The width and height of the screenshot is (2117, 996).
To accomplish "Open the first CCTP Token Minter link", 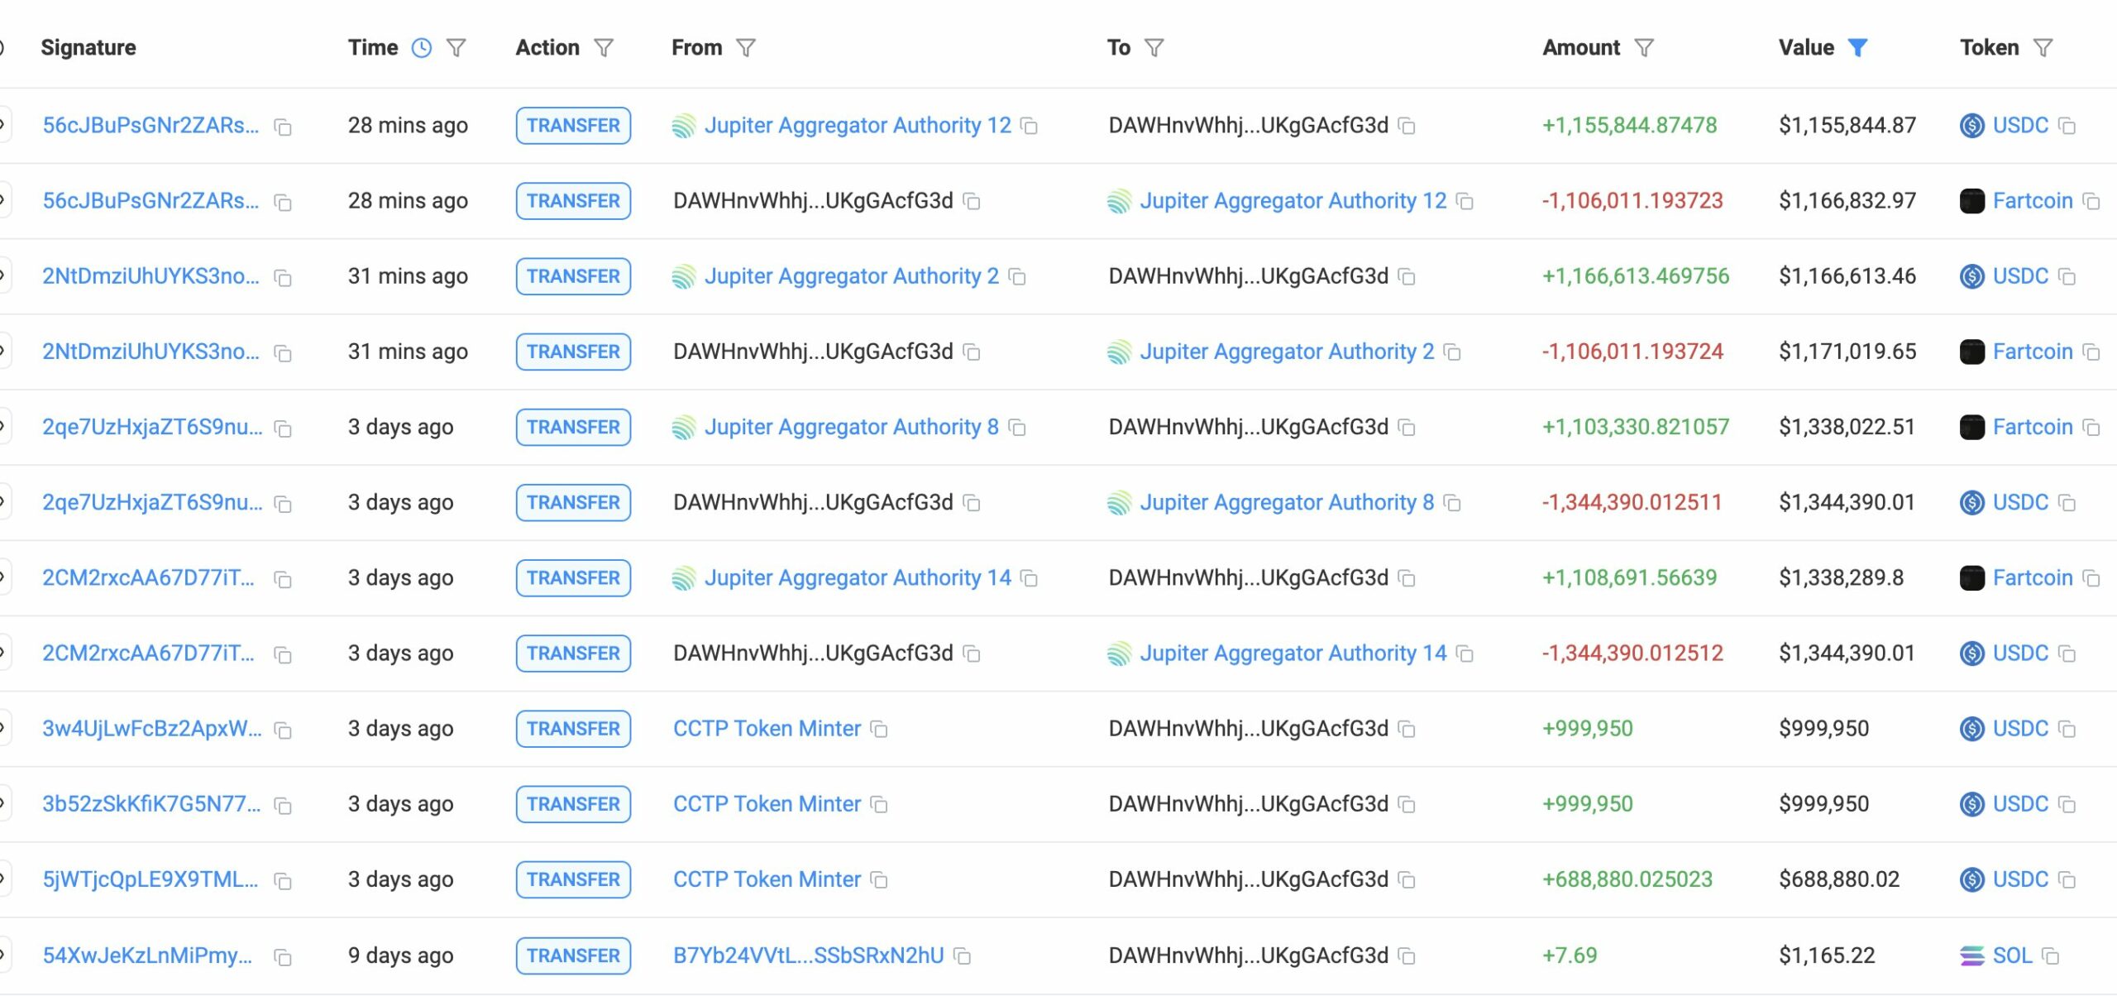I will [x=767, y=729].
